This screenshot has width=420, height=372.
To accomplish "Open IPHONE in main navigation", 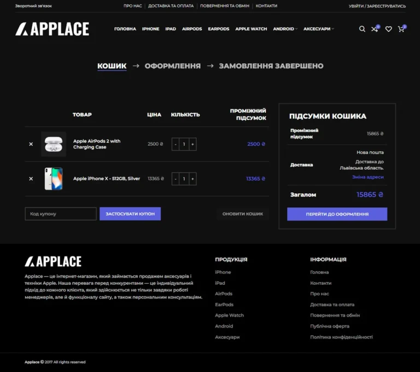I will 150,28.
